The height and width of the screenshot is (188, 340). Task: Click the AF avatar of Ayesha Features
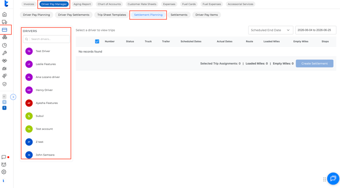(29, 103)
